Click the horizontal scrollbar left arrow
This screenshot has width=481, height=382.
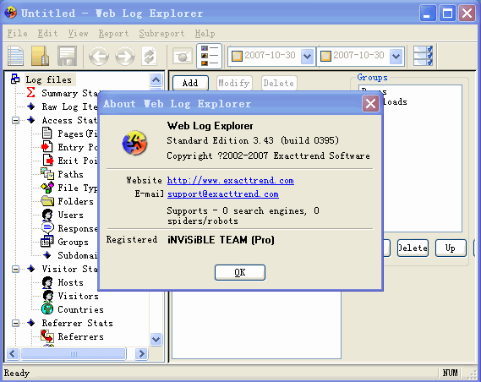click(x=13, y=353)
